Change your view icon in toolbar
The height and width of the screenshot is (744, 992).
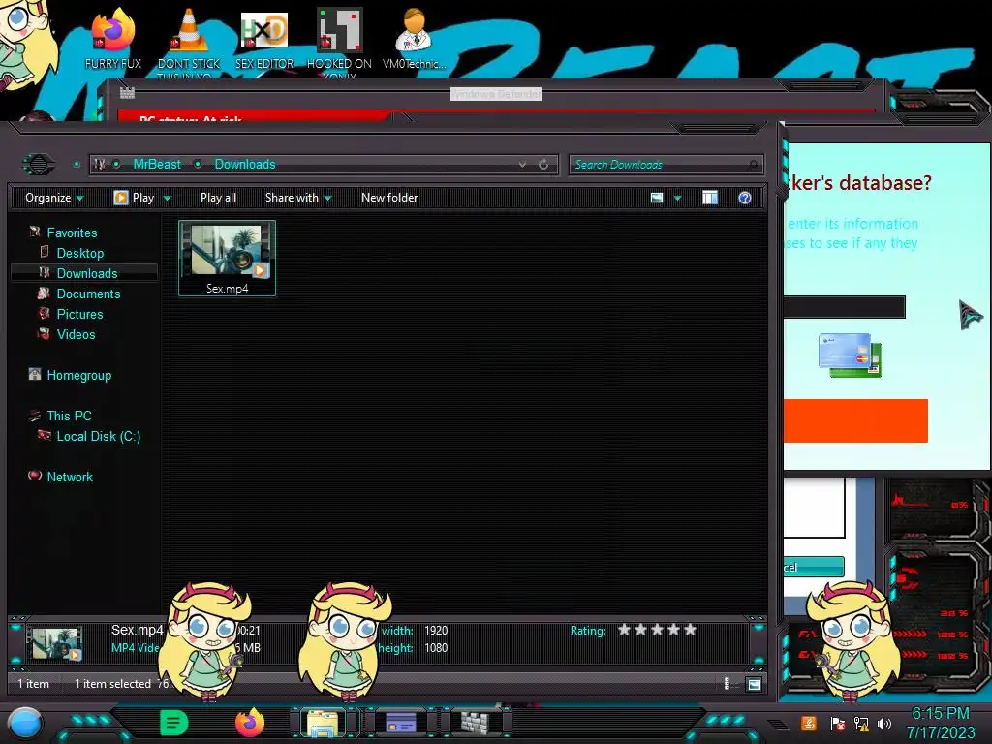pos(657,198)
